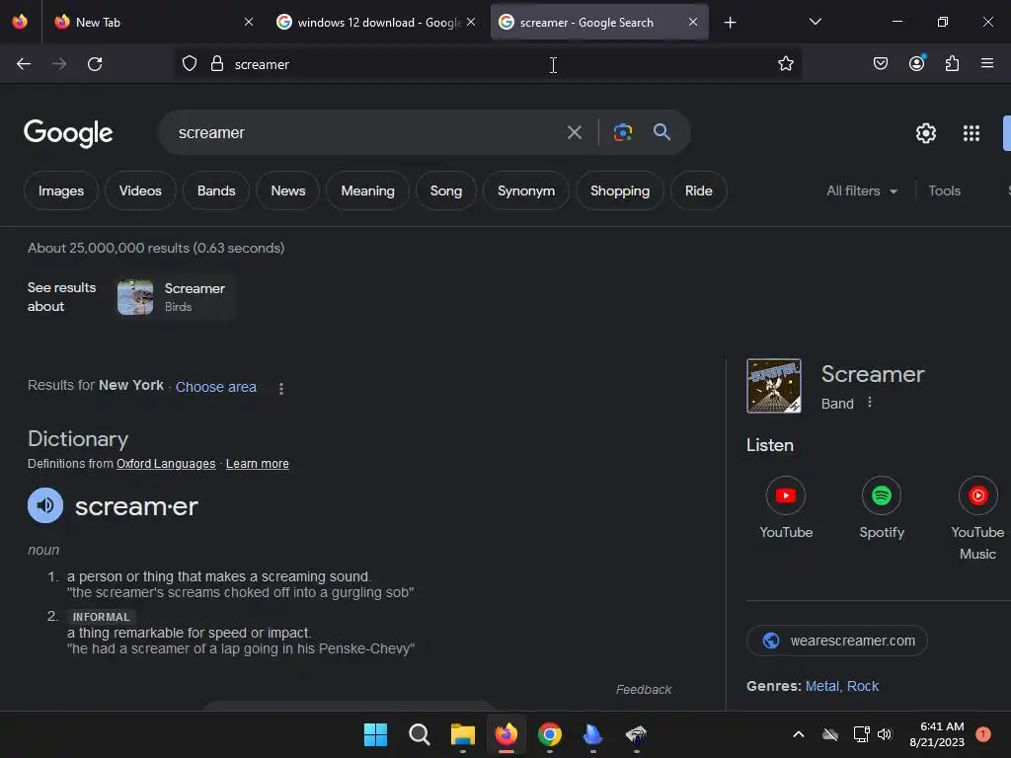Open wearescreamer.com website chip
The height and width of the screenshot is (758, 1011).
click(836, 641)
